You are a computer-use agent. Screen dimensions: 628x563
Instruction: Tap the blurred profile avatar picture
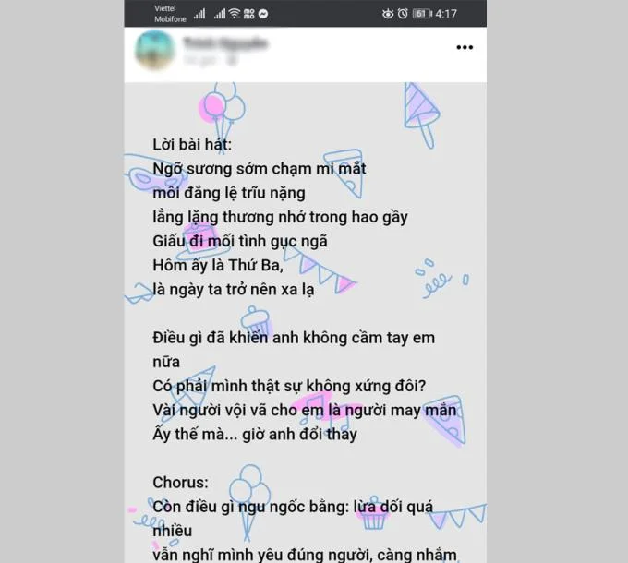[x=156, y=51]
